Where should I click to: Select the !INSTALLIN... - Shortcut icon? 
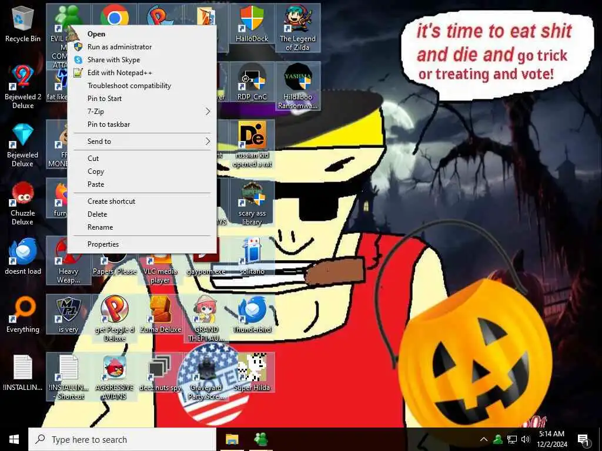[x=68, y=377]
